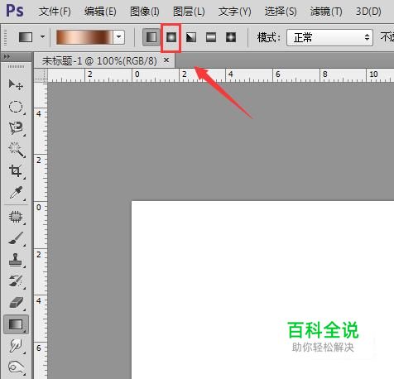The image size is (394, 379).
Task: Open the 3D(D) menu
Action: point(368,12)
